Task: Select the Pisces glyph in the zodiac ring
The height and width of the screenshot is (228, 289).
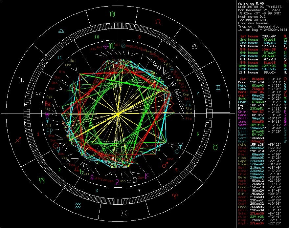Action: point(124,213)
